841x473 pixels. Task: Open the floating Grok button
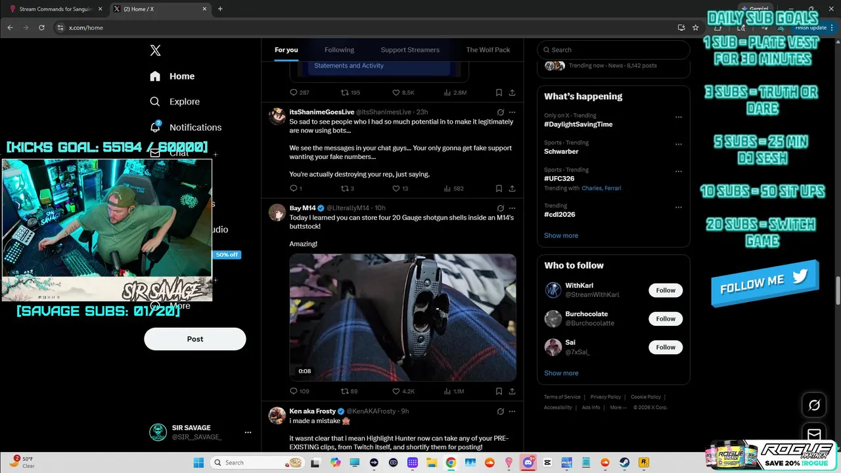click(814, 405)
